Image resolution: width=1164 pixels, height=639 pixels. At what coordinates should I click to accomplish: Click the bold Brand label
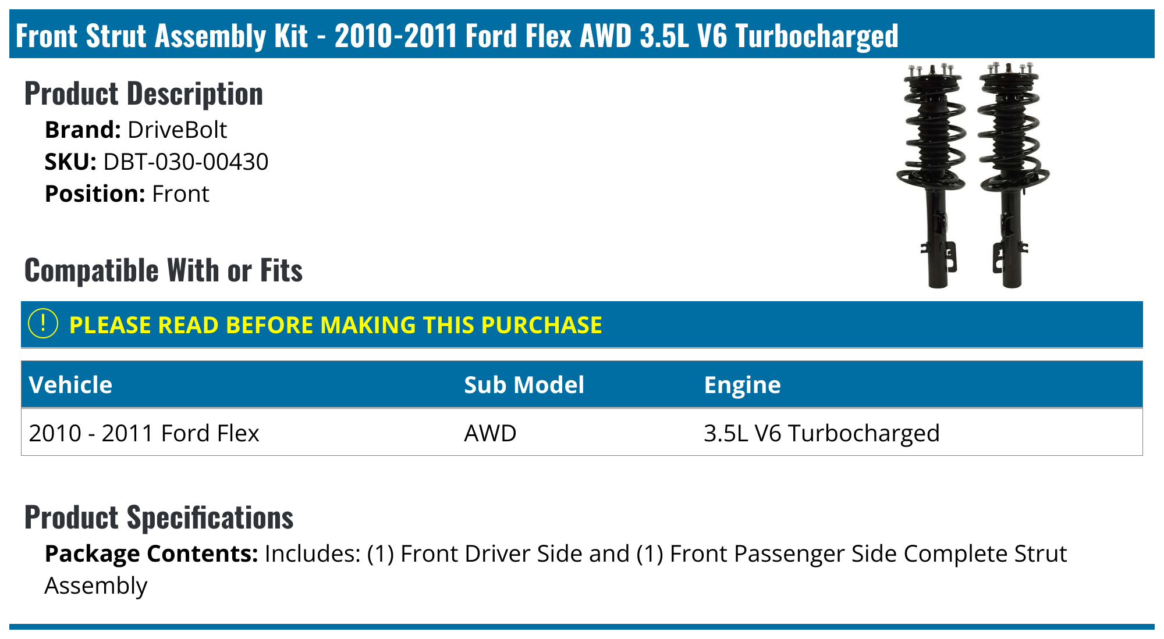tap(83, 130)
